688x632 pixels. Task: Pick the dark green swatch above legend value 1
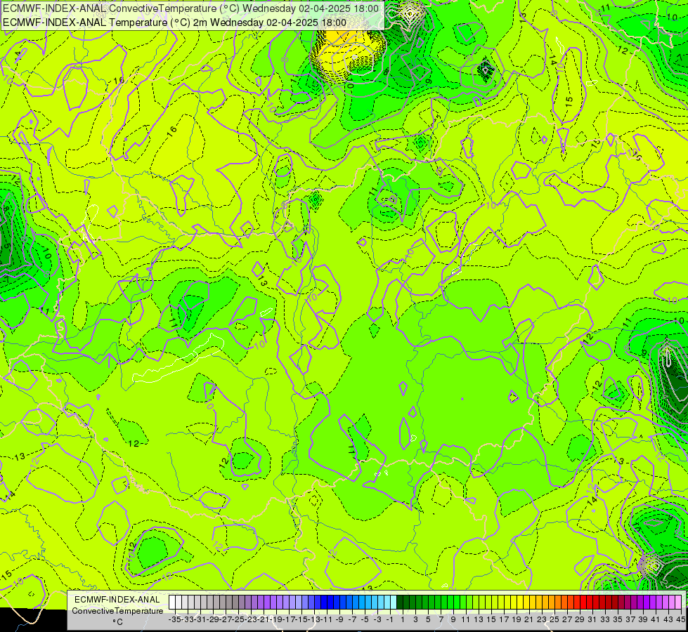pos(400,603)
